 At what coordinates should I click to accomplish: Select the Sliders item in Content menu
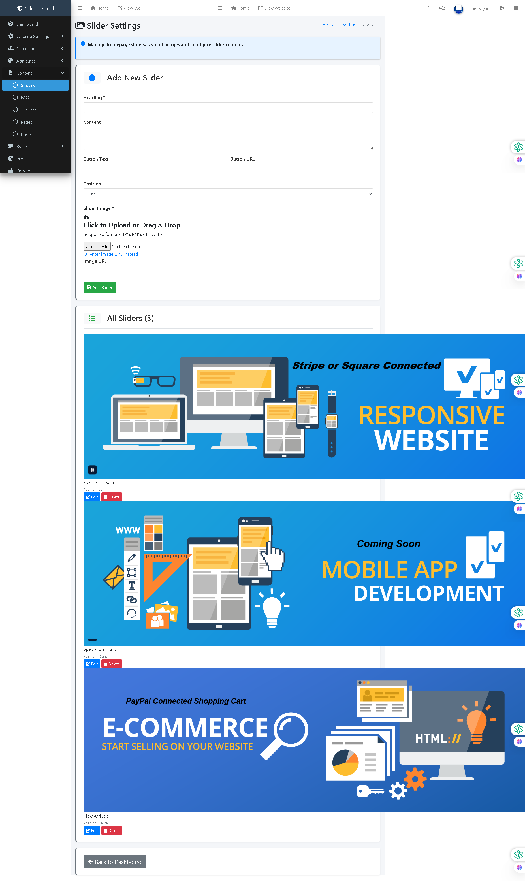coord(27,85)
